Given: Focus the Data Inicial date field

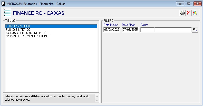Looking at the screenshot, I should tap(111, 30).
